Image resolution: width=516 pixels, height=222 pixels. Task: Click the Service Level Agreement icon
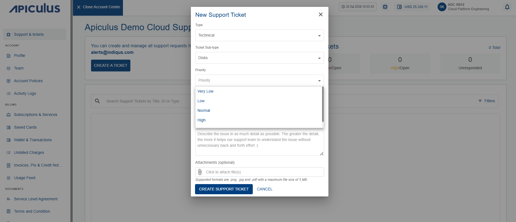(9, 199)
